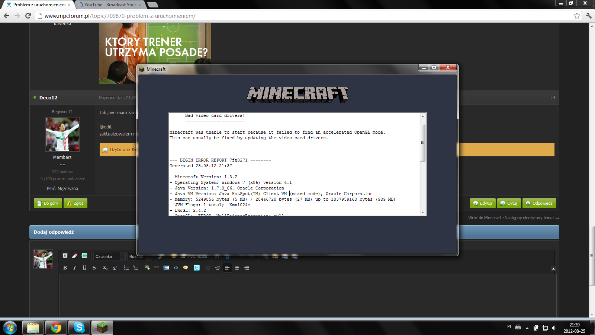Click the browser page vertical scrollbar thumb
595x335 pixels.
592,256
